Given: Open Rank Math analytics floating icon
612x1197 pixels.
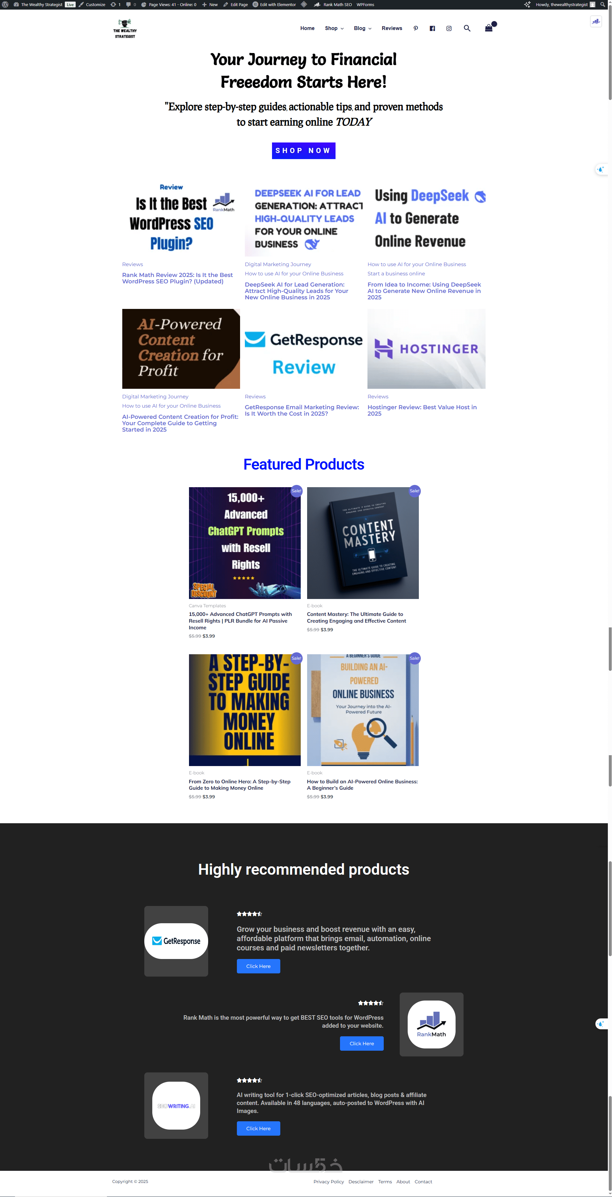Looking at the screenshot, I should (x=596, y=21).
